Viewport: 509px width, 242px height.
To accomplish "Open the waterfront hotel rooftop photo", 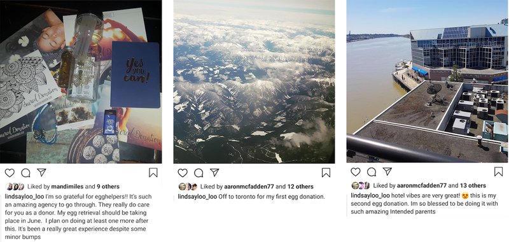I will click(x=427, y=82).
